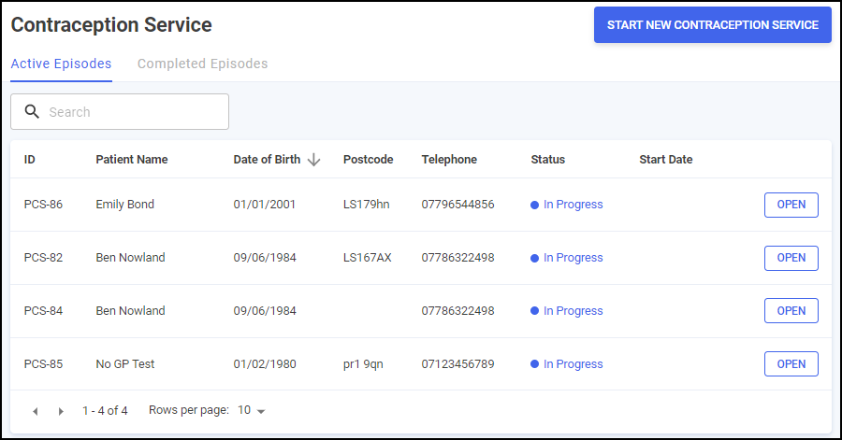Click the Date of Birth sort arrow
Screen dimensions: 842x440
click(x=313, y=160)
